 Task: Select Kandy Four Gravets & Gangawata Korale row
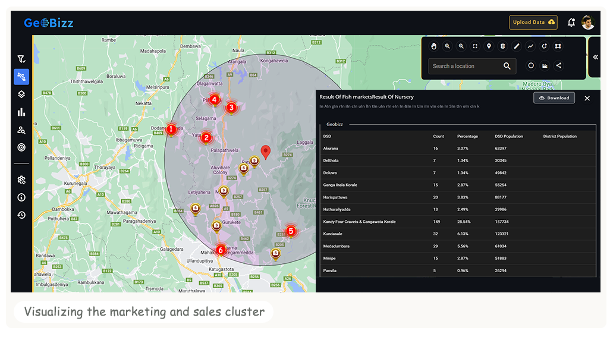pos(458,222)
